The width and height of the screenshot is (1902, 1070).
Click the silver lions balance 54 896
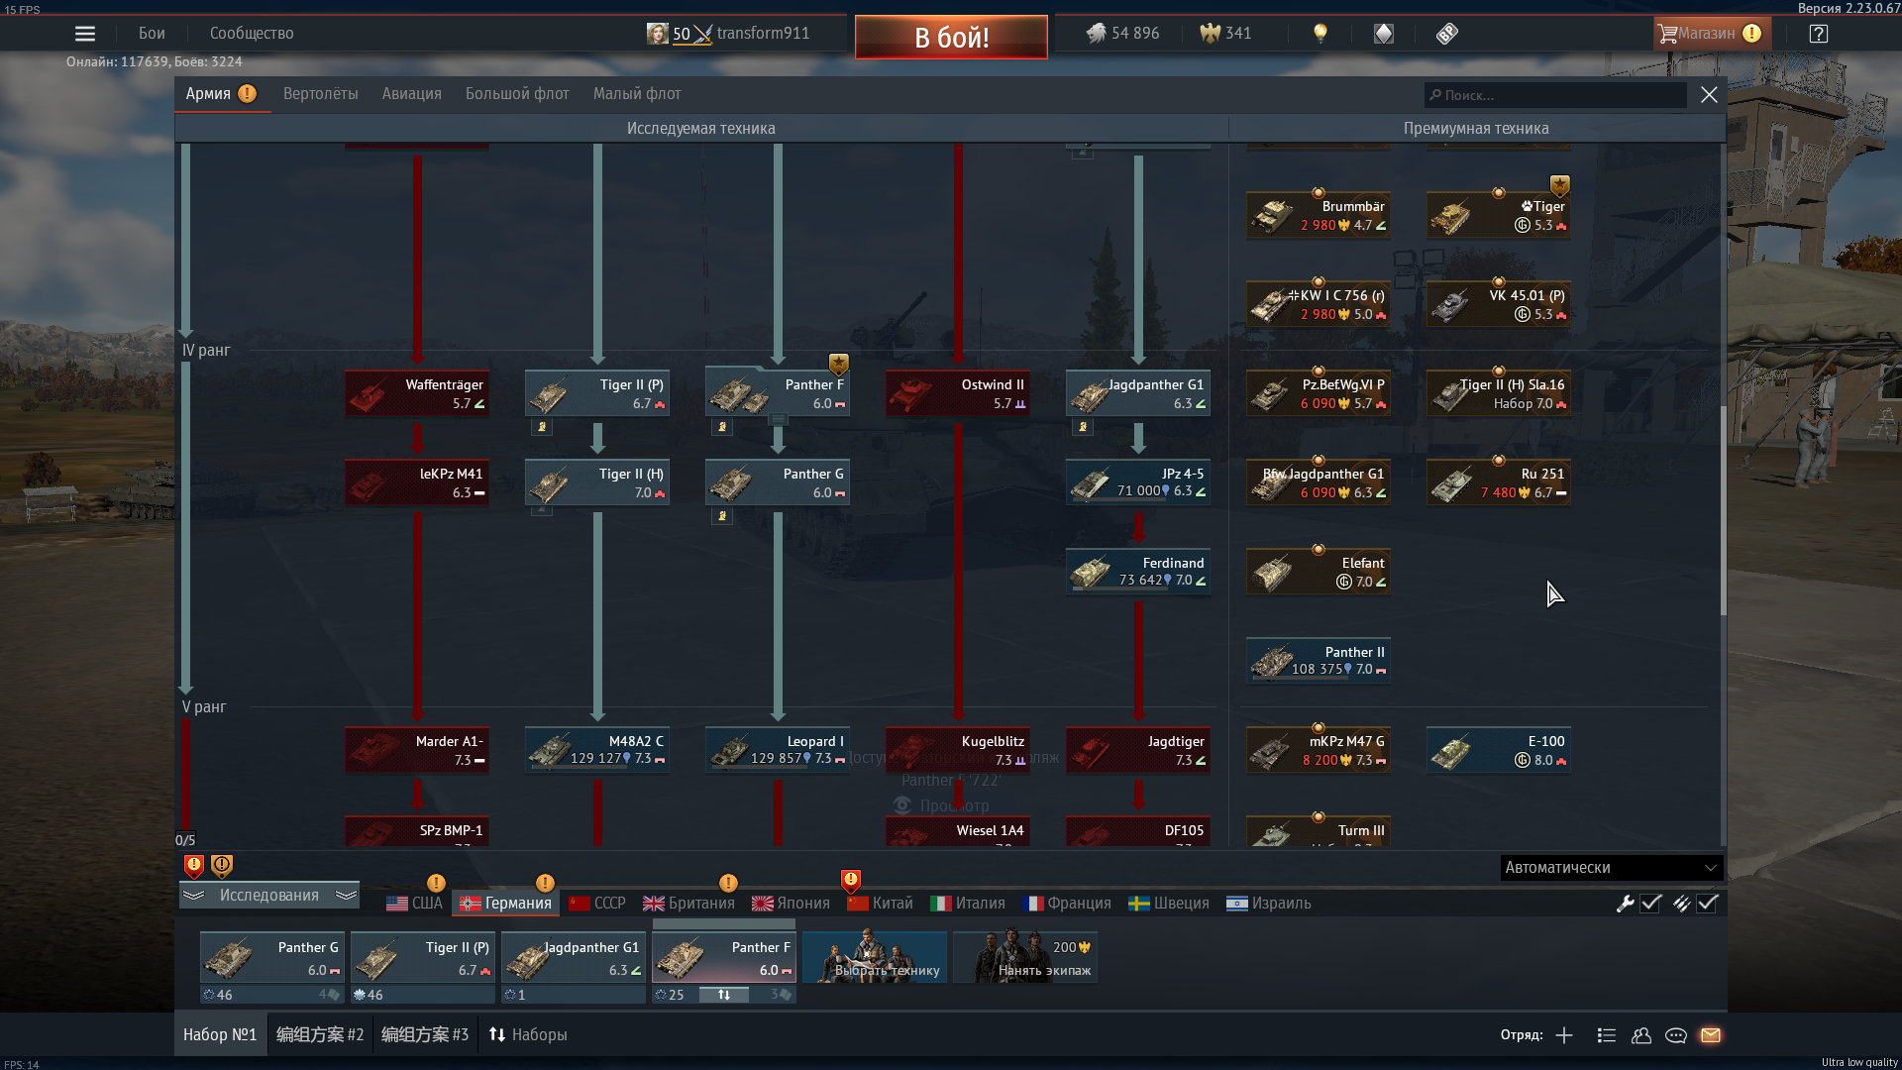click(1122, 34)
